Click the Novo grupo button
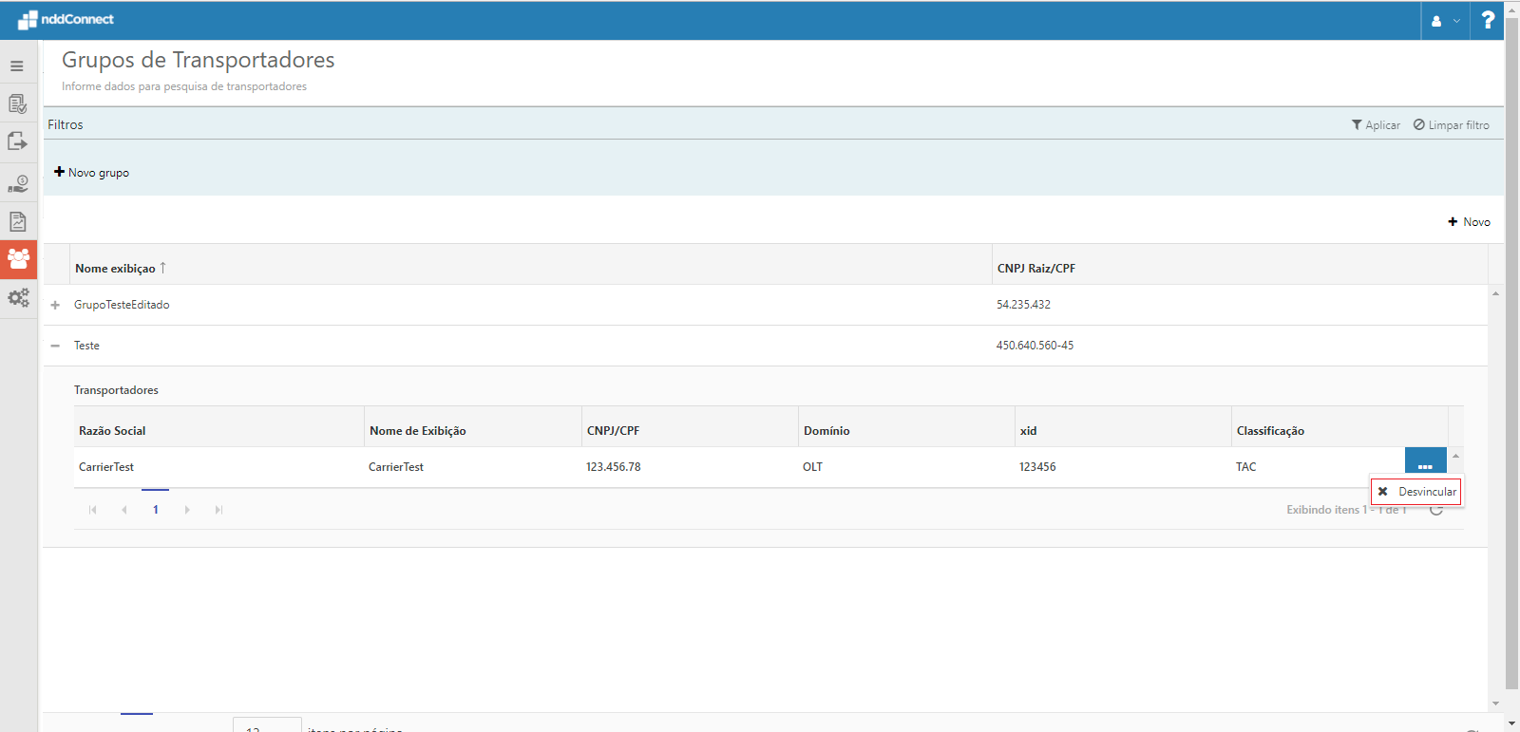 pyautogui.click(x=92, y=173)
